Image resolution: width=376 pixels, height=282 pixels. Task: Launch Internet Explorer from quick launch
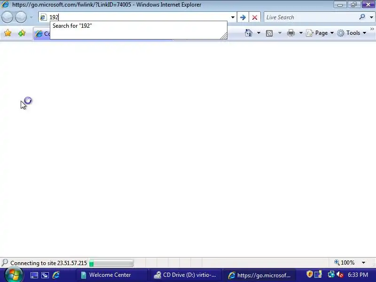tap(56, 275)
